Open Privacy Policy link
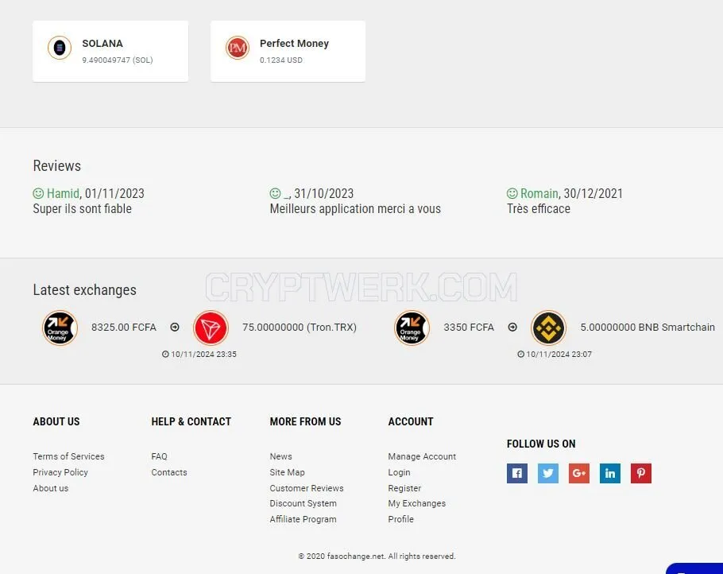This screenshot has width=723, height=574. pyautogui.click(x=60, y=472)
